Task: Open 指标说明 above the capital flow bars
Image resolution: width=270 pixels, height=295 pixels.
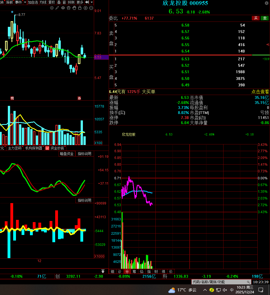Action: pyautogui.click(x=85, y=200)
